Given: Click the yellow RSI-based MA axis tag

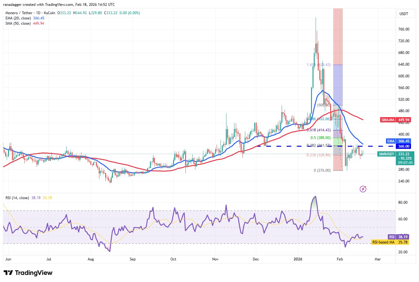Looking at the screenshot, I should (390, 242).
